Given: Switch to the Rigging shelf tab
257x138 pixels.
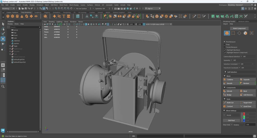Looking at the screenshot, I should 47,13.
